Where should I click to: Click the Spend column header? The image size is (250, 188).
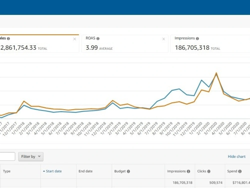point(232,171)
